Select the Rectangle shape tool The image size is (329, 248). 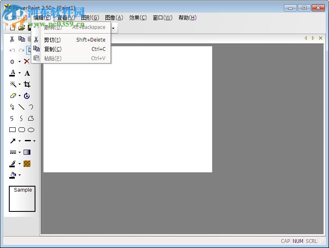[x=12, y=130]
